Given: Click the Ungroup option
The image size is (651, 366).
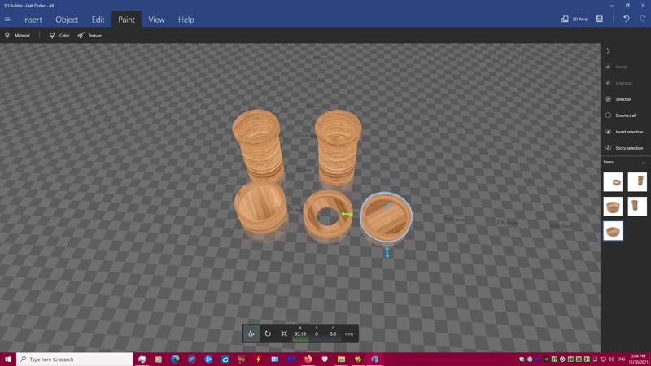Looking at the screenshot, I should (x=618, y=83).
